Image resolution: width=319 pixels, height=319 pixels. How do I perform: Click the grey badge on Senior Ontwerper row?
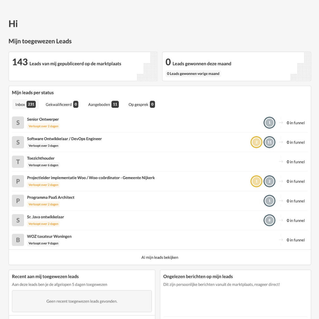(x=269, y=123)
